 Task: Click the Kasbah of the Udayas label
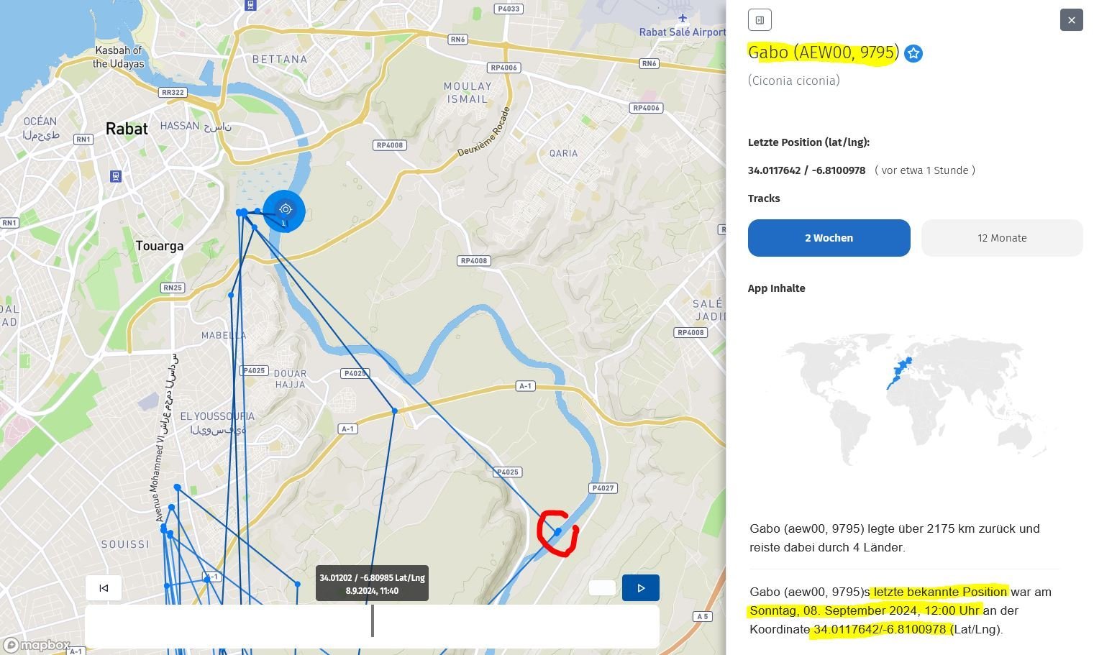pyautogui.click(x=119, y=57)
